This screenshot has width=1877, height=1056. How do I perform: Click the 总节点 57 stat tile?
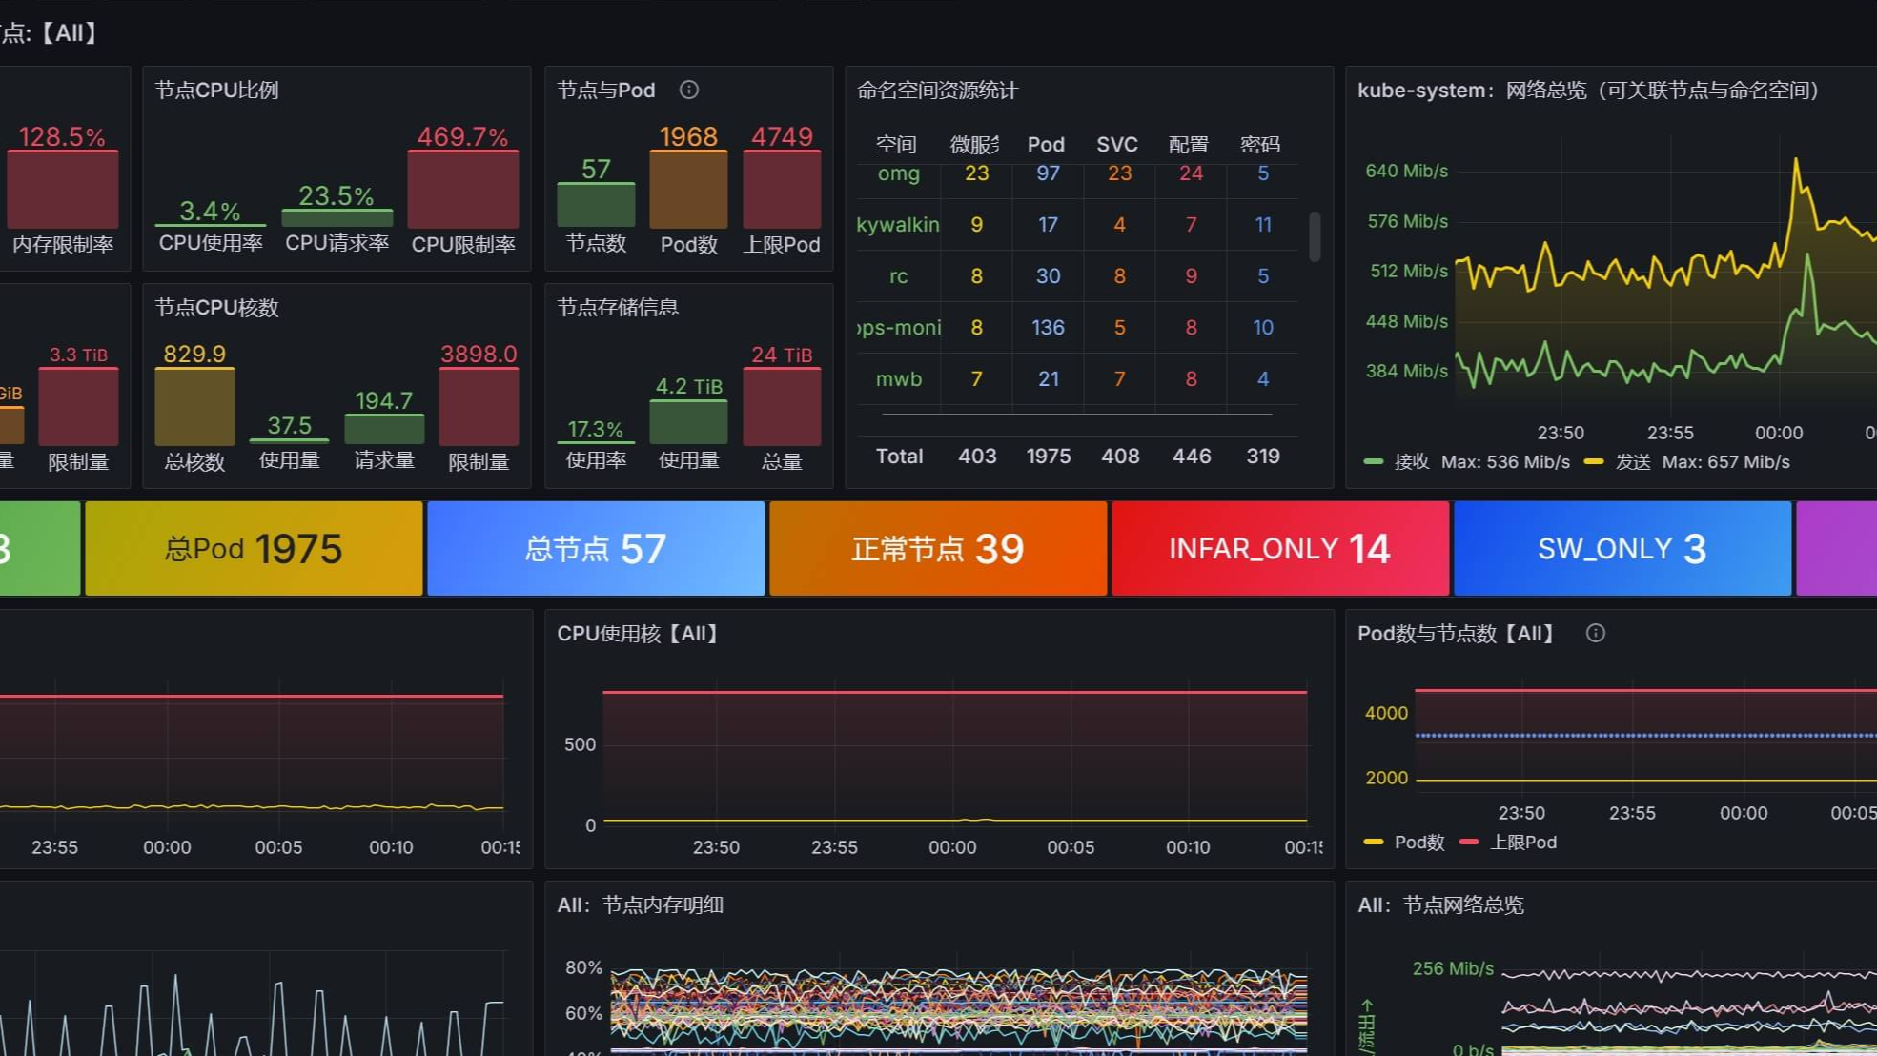[x=596, y=548]
